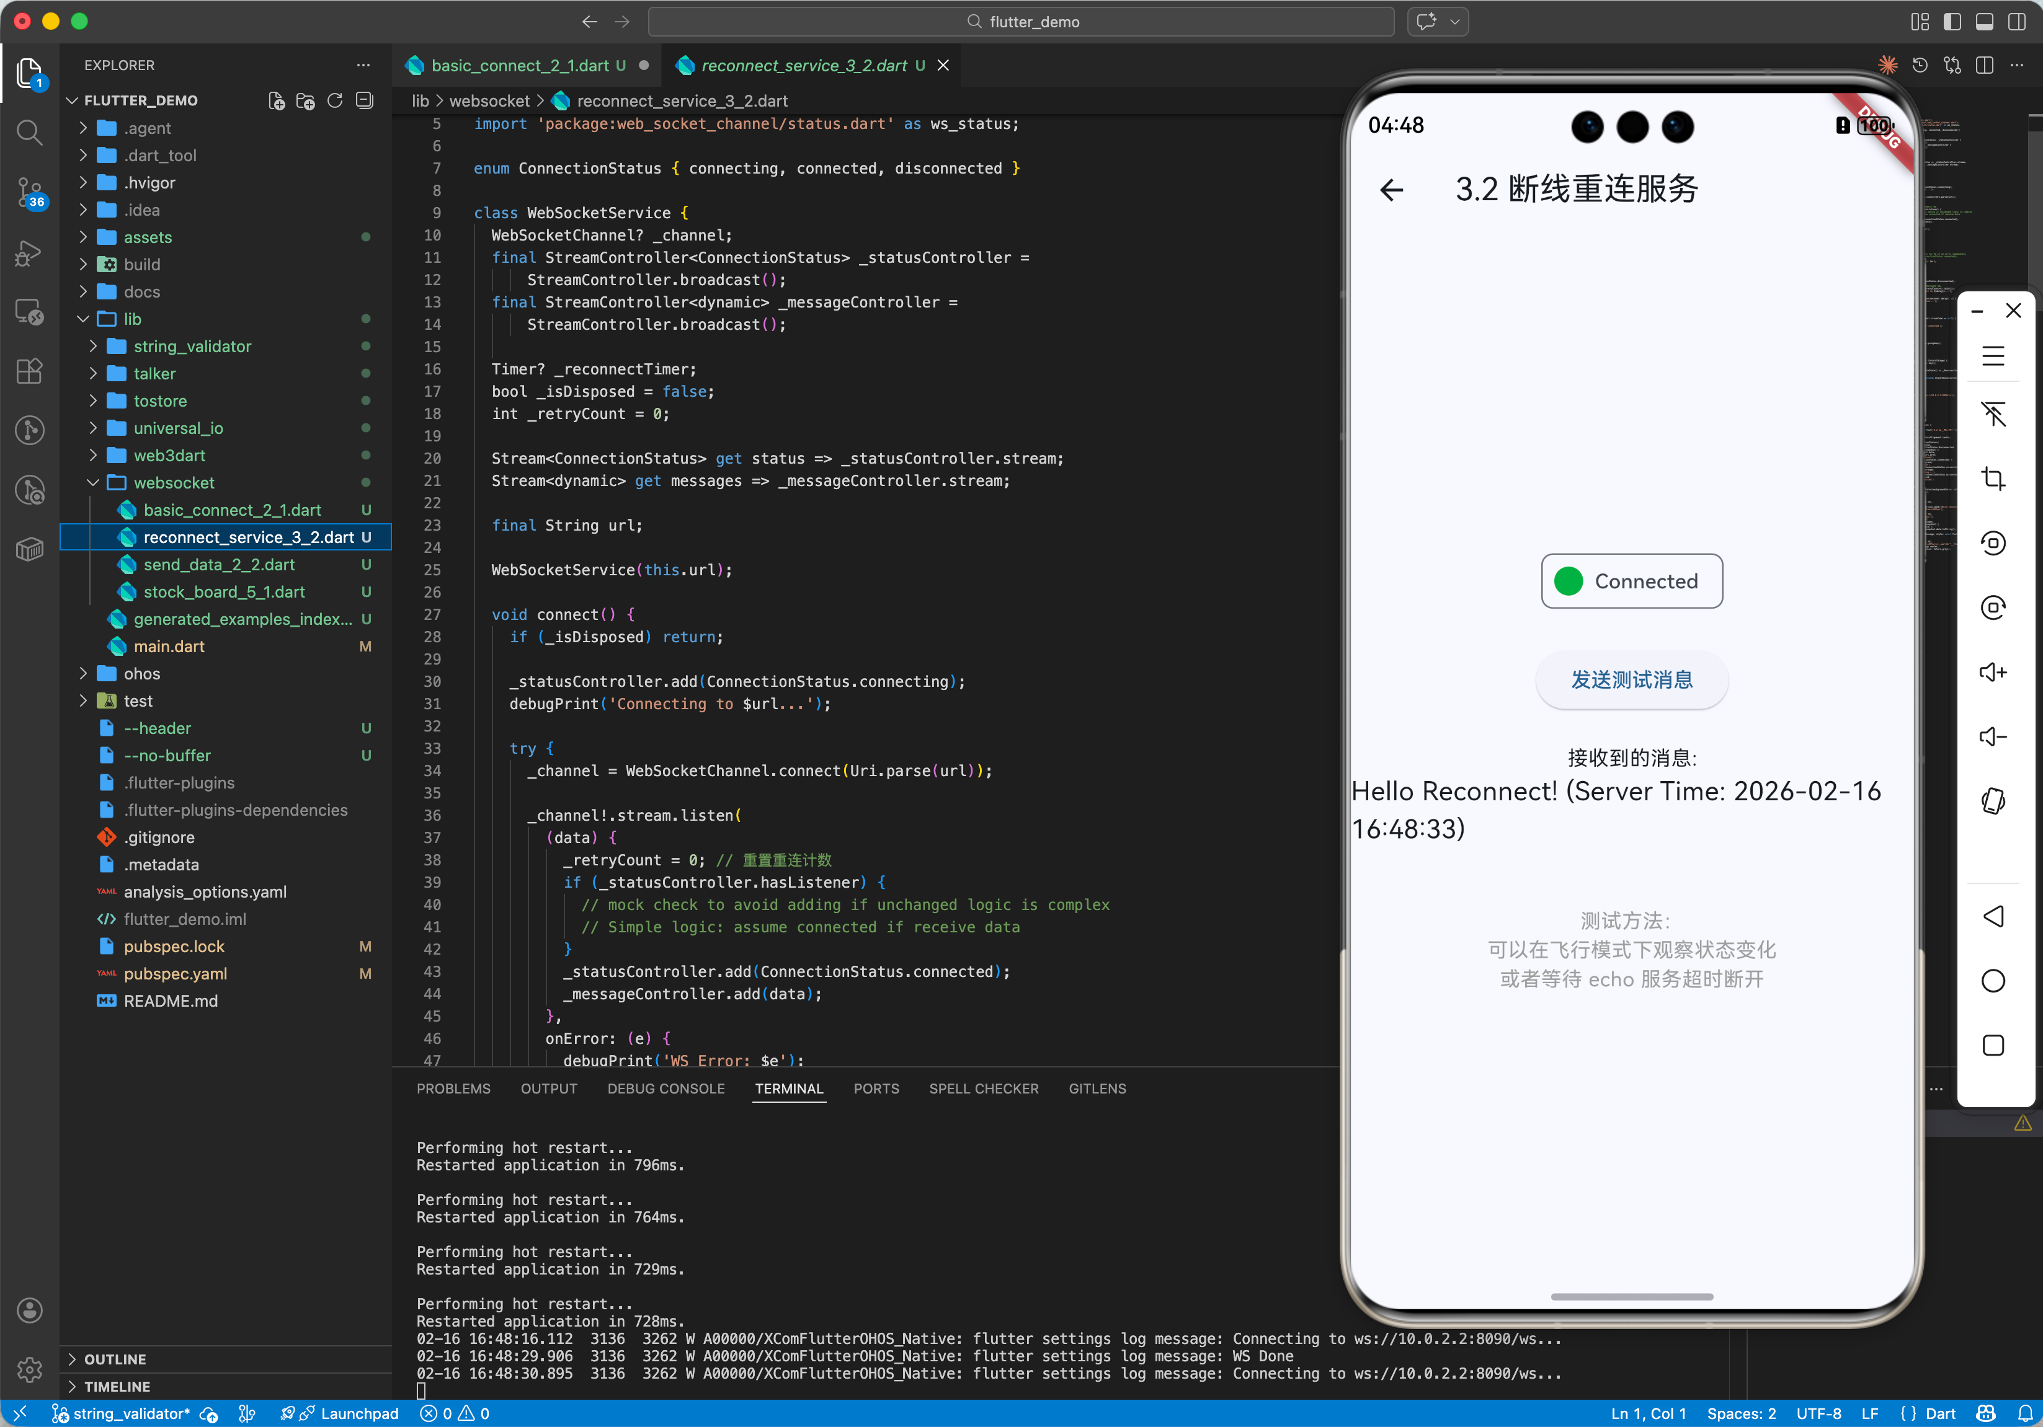Image resolution: width=2043 pixels, height=1427 pixels.
Task: Open the Search view in activity bar
Action: click(x=29, y=133)
